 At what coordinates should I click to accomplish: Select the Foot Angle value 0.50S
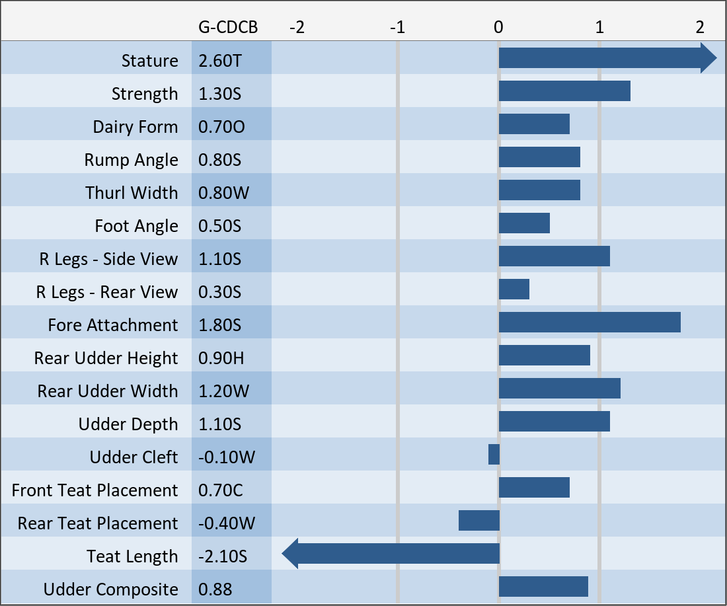[x=220, y=226]
